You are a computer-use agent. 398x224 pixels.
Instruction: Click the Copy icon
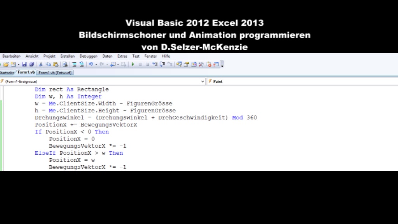coord(48,65)
